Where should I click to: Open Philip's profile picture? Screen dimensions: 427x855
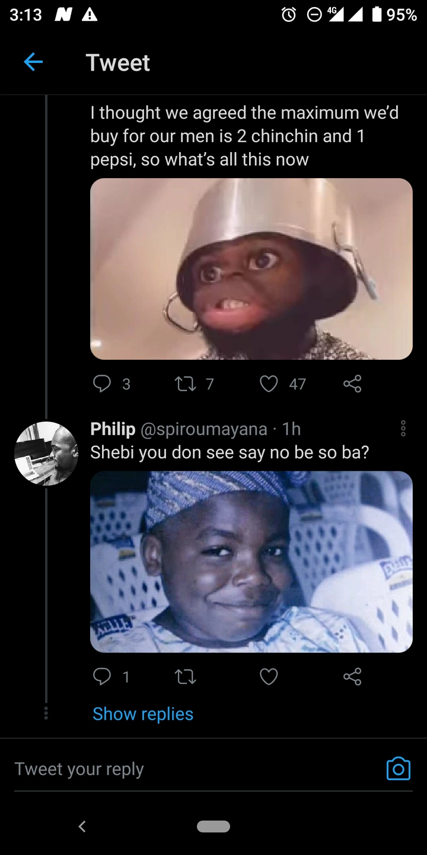46,454
